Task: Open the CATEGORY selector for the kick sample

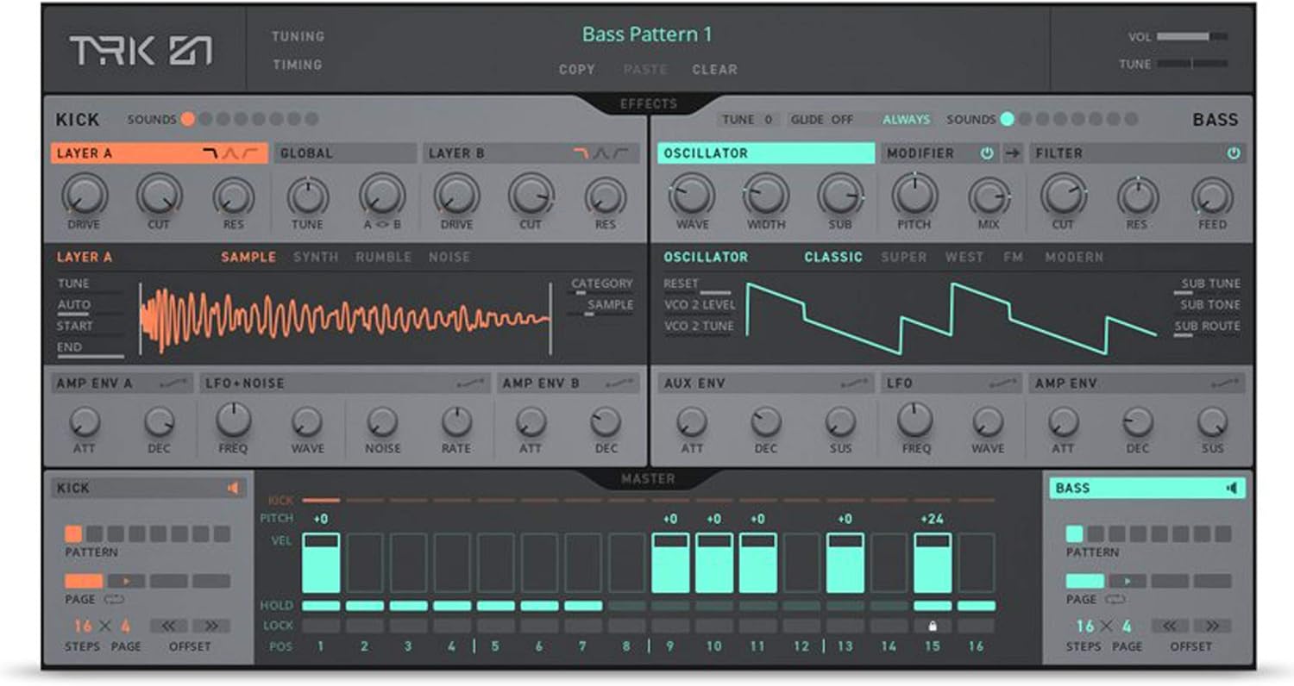Action: pos(601,283)
